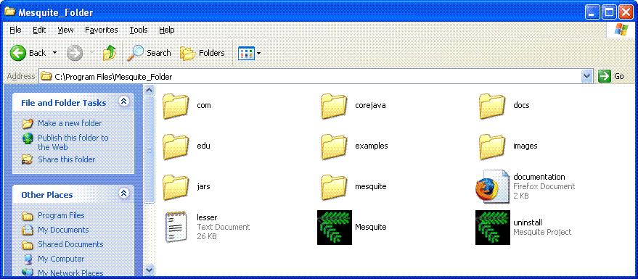Click the Share this folder link
Image resolution: width=638 pixels, height=279 pixels.
pyautogui.click(x=66, y=159)
